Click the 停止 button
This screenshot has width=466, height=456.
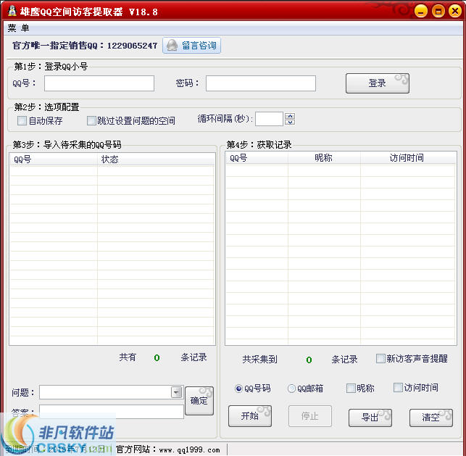point(310,416)
